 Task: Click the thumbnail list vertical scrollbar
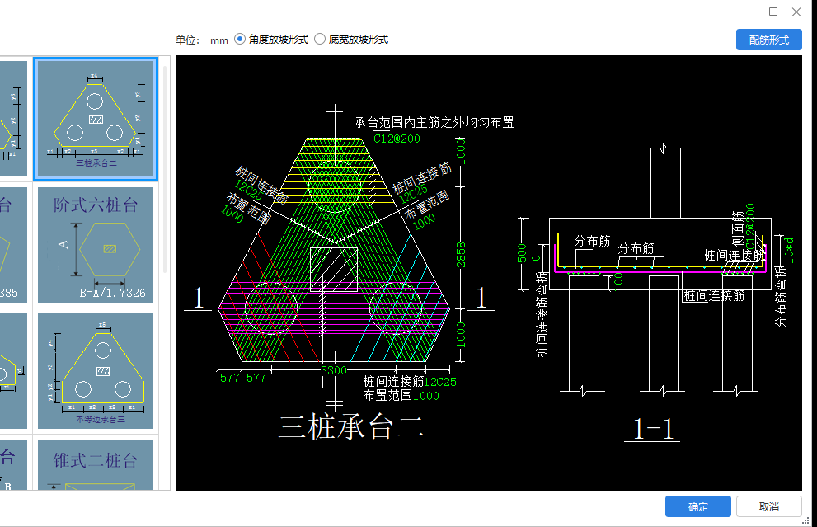pos(166,169)
